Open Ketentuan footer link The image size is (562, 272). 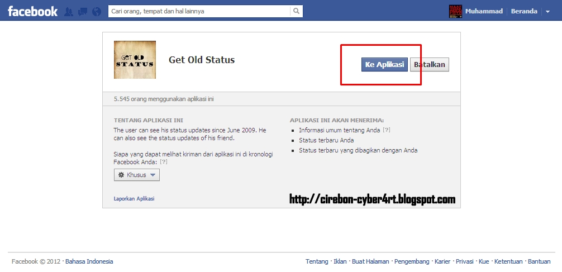(508, 261)
